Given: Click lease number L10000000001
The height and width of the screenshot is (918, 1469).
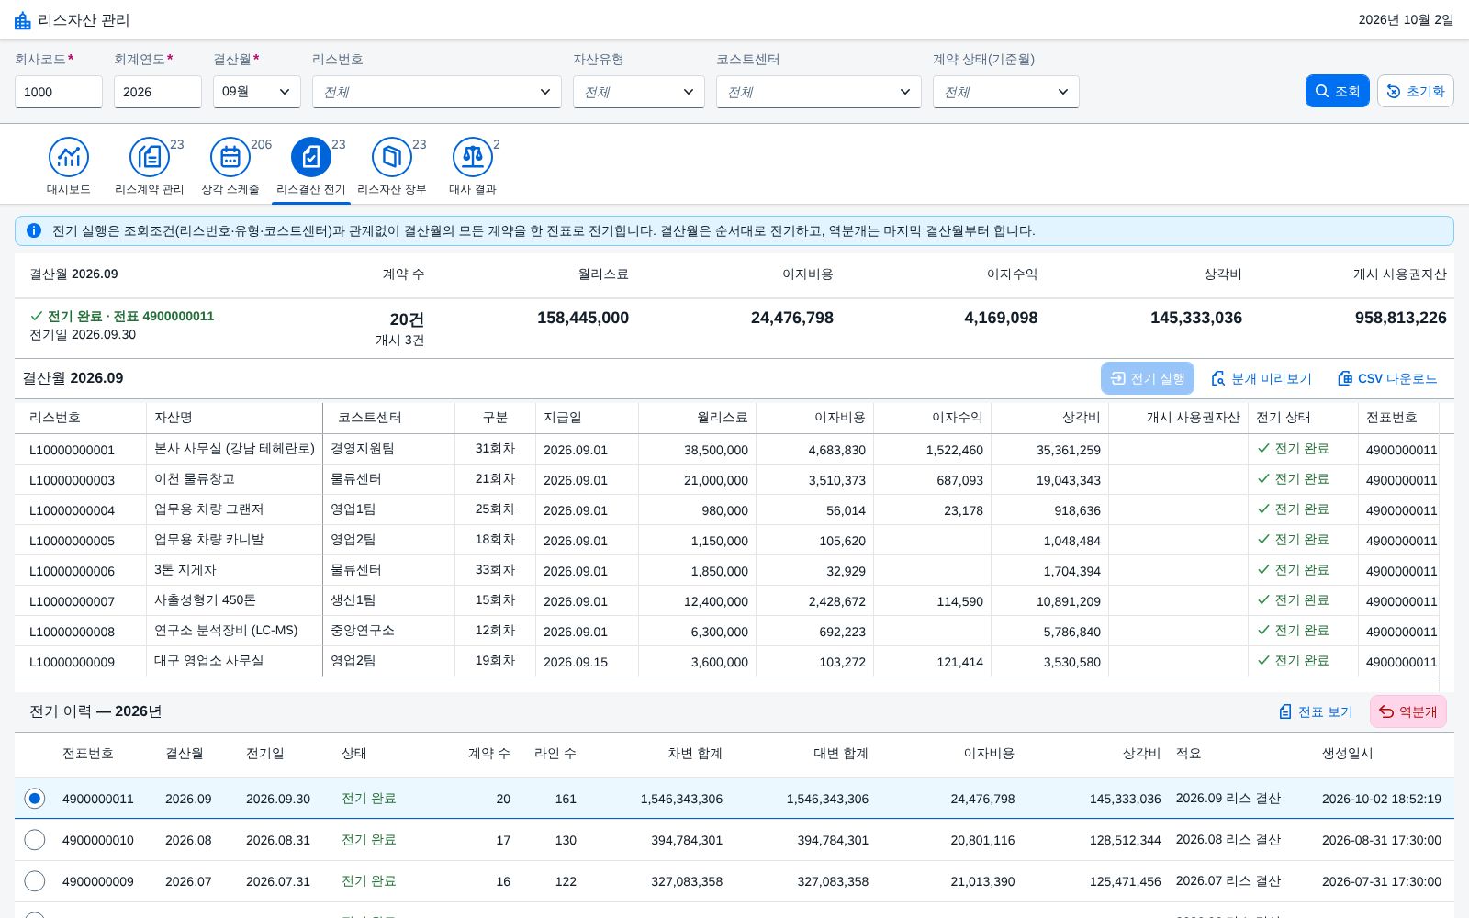Looking at the screenshot, I should click(x=73, y=450).
